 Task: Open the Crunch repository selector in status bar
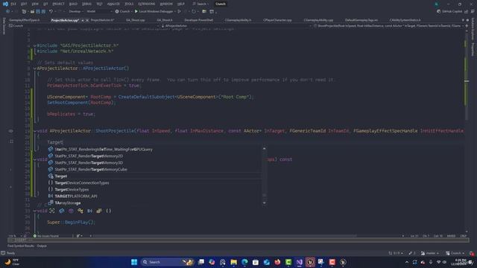pos(455,253)
